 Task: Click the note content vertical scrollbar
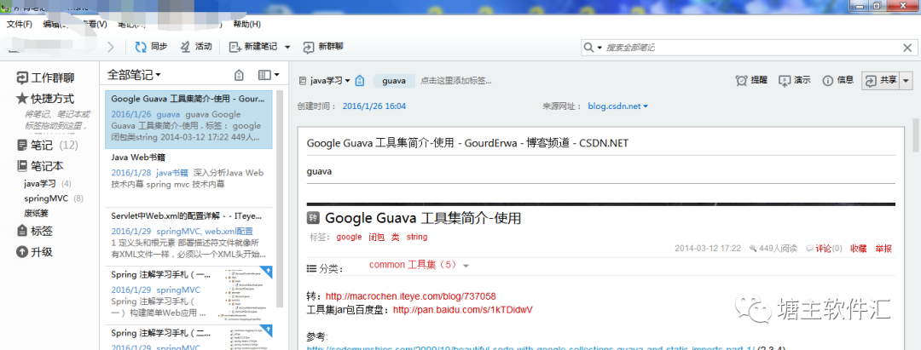[916, 135]
